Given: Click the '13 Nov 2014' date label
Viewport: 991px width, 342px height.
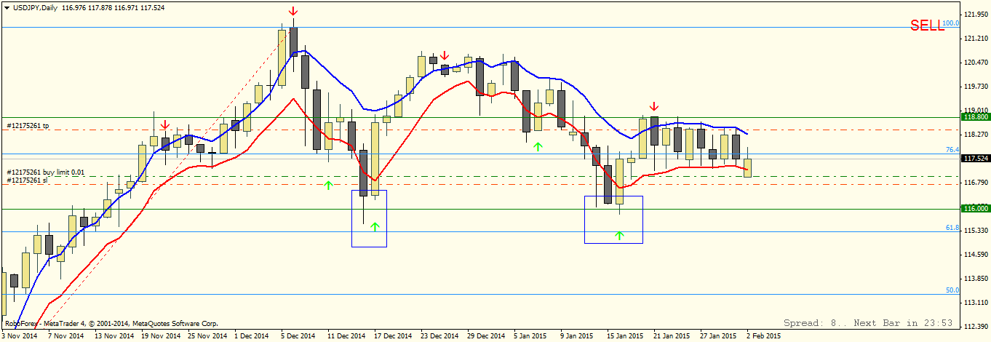Looking at the screenshot, I should pos(115,336).
